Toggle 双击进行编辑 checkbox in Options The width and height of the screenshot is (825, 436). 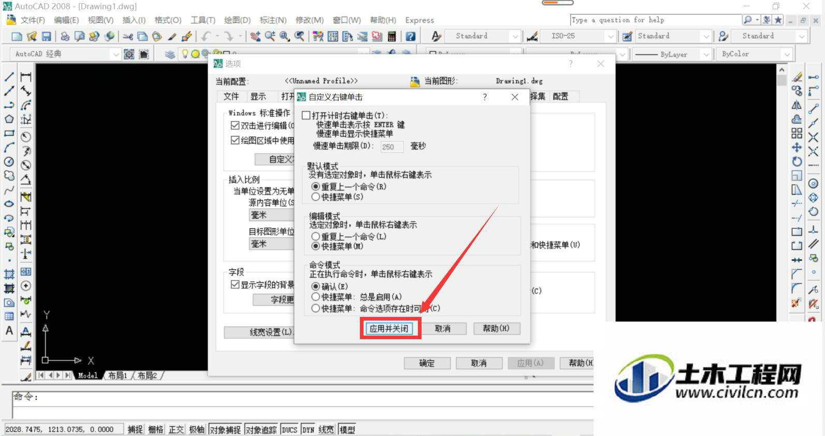click(x=235, y=125)
